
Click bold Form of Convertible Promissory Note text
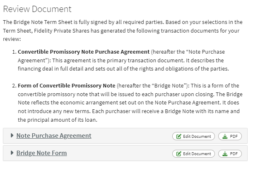tap(67, 85)
